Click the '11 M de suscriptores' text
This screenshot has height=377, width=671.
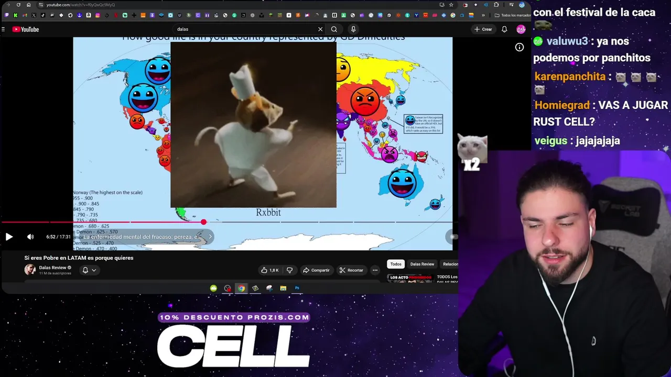55,273
